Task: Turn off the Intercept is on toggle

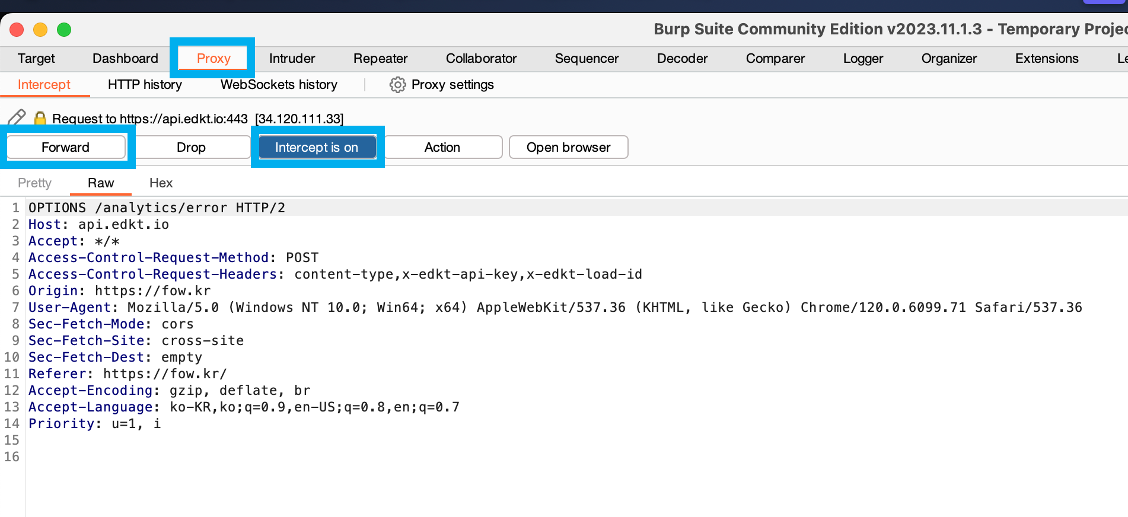Action: pos(317,147)
